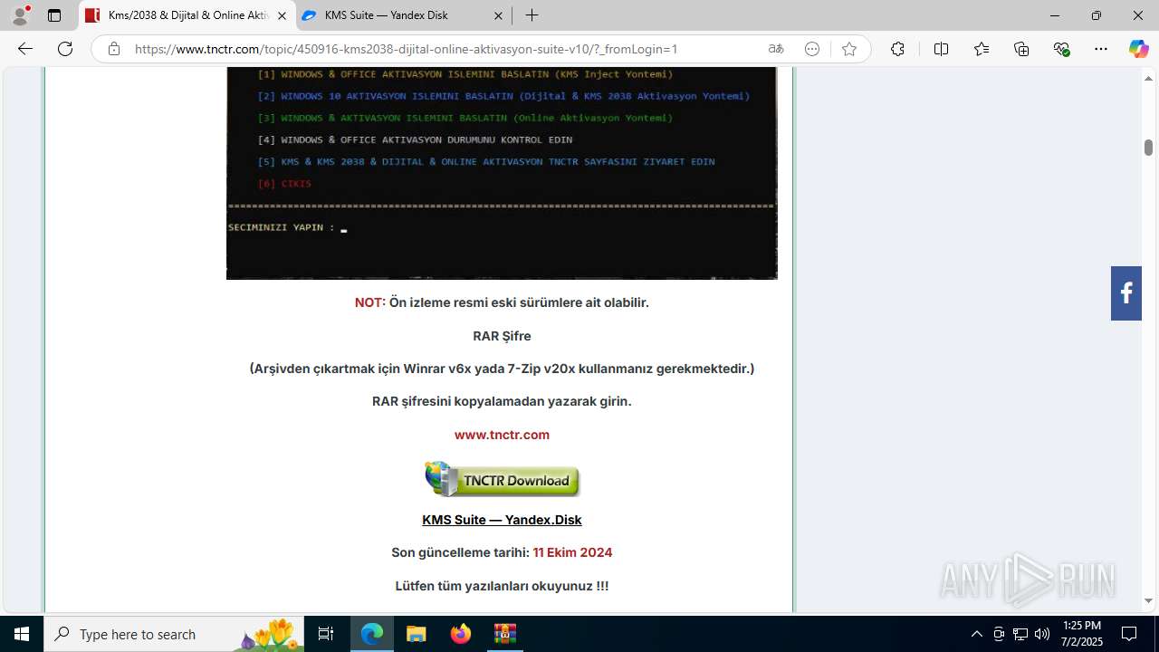Open KMS Suite — Yandex.Disk link
The width and height of the screenshot is (1159, 652).
502,520
